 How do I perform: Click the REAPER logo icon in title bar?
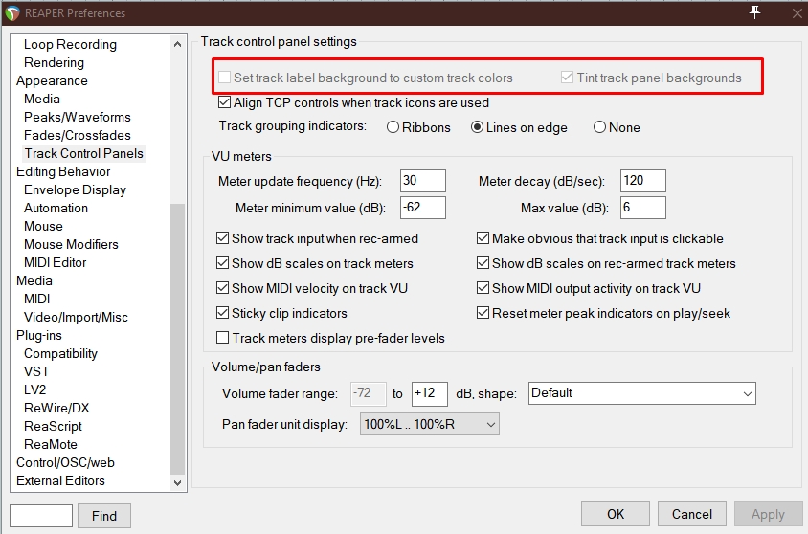coord(12,12)
